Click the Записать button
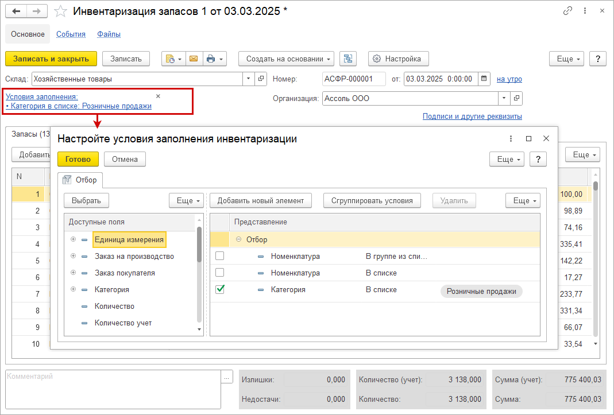Screen dimensions: 614x415 tap(126, 59)
